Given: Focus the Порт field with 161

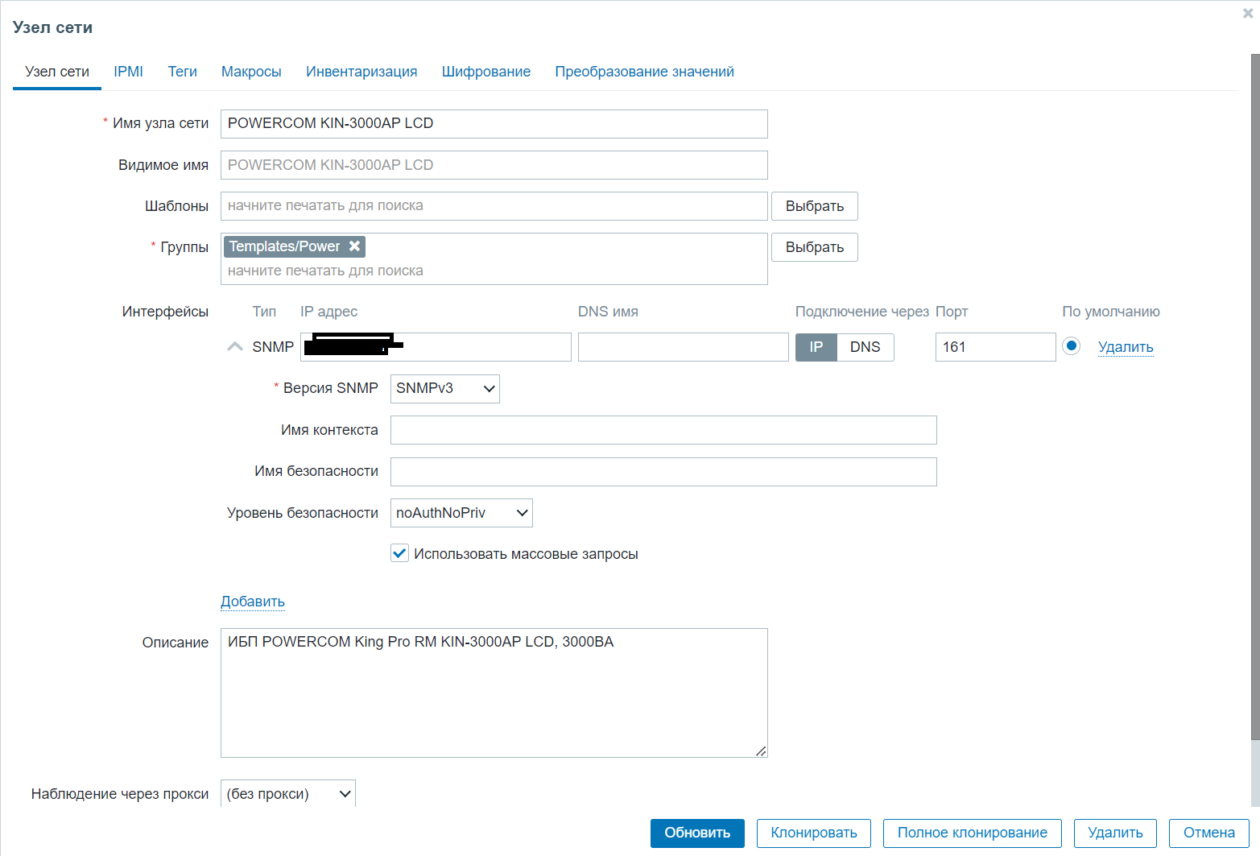Looking at the screenshot, I should 996,347.
